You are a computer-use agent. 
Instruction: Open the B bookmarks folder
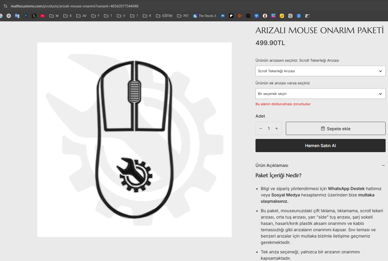click(68, 16)
